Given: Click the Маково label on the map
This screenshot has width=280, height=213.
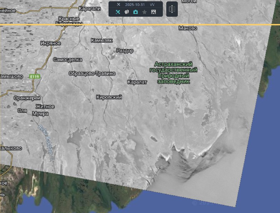Looking at the screenshot, I should point(188,28).
